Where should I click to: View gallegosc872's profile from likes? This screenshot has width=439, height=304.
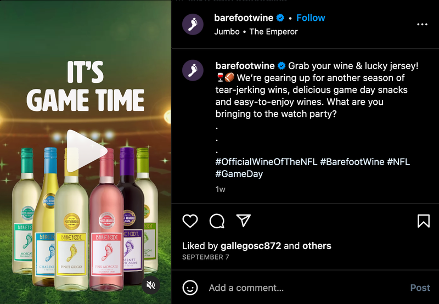[251, 246]
